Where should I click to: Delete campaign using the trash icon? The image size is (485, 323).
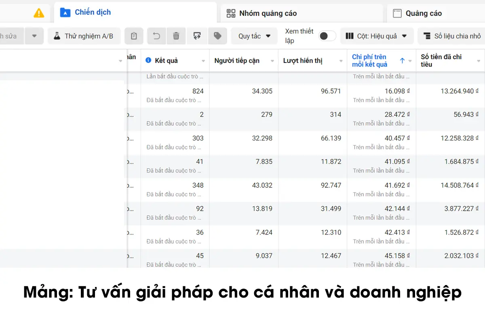176,36
